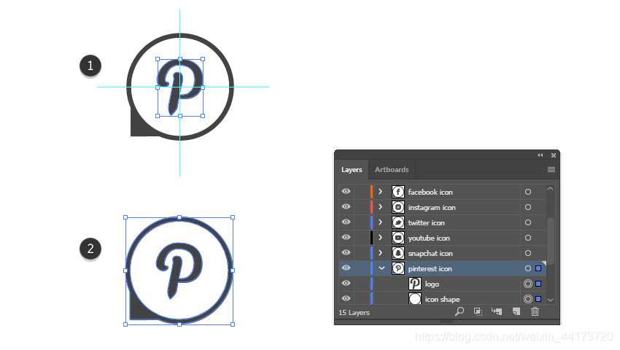
Task: Click the facebook icon layer thumbnail
Action: tap(398, 192)
